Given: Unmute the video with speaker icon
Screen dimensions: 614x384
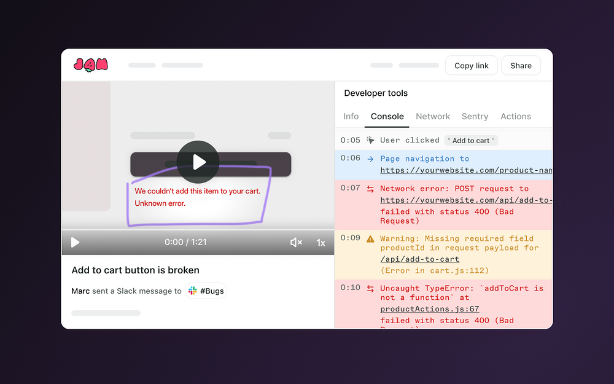Looking at the screenshot, I should coord(296,243).
